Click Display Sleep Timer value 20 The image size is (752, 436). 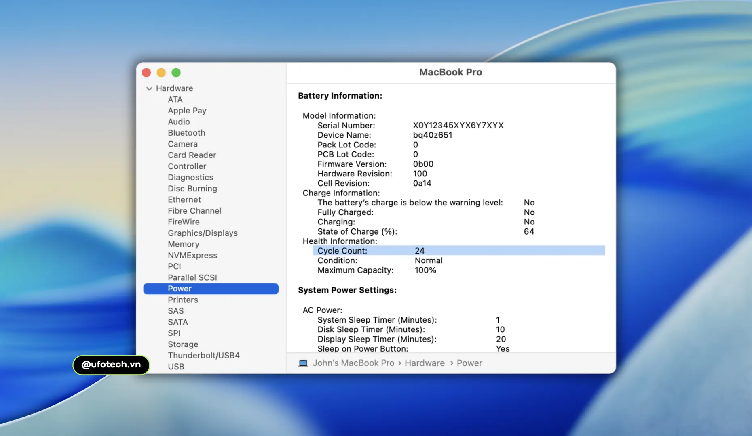(x=501, y=340)
